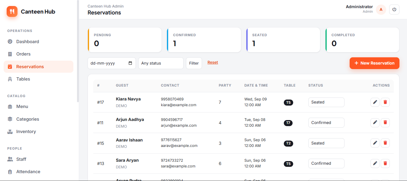Edit reservation #15 with pencil icon
Screen dimensions: 407x181
click(375, 143)
